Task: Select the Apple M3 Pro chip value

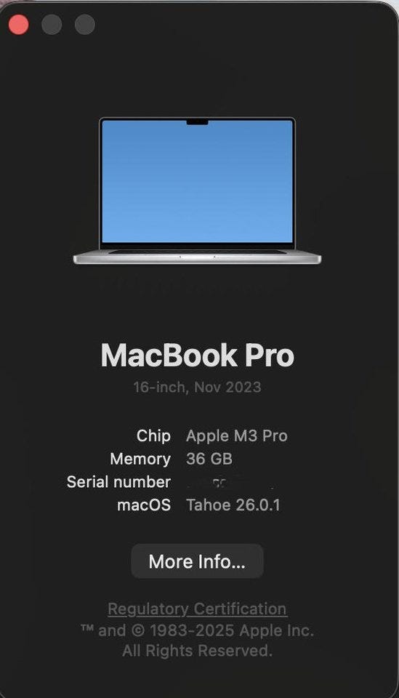Action: point(237,436)
